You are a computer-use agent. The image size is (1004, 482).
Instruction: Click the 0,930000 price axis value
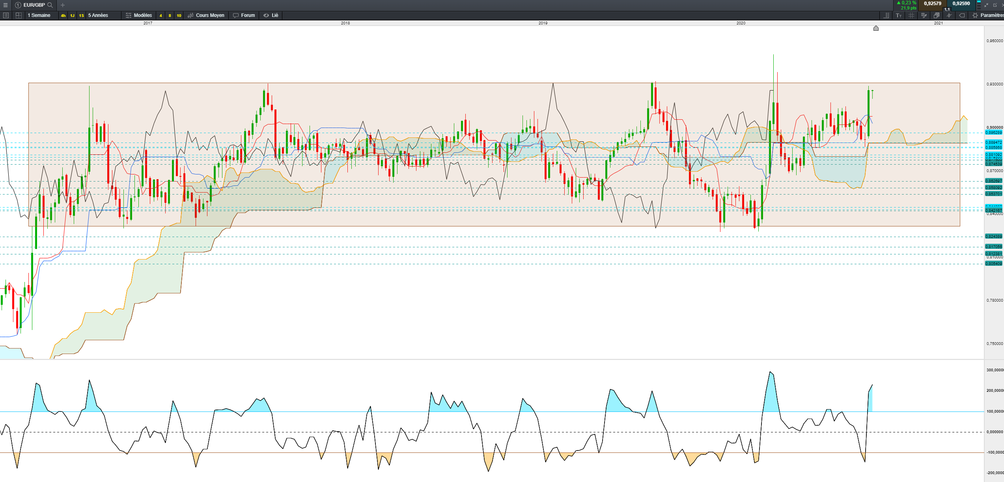pyautogui.click(x=995, y=84)
